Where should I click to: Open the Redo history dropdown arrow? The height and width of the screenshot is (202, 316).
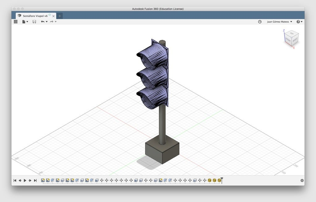(x=56, y=22)
